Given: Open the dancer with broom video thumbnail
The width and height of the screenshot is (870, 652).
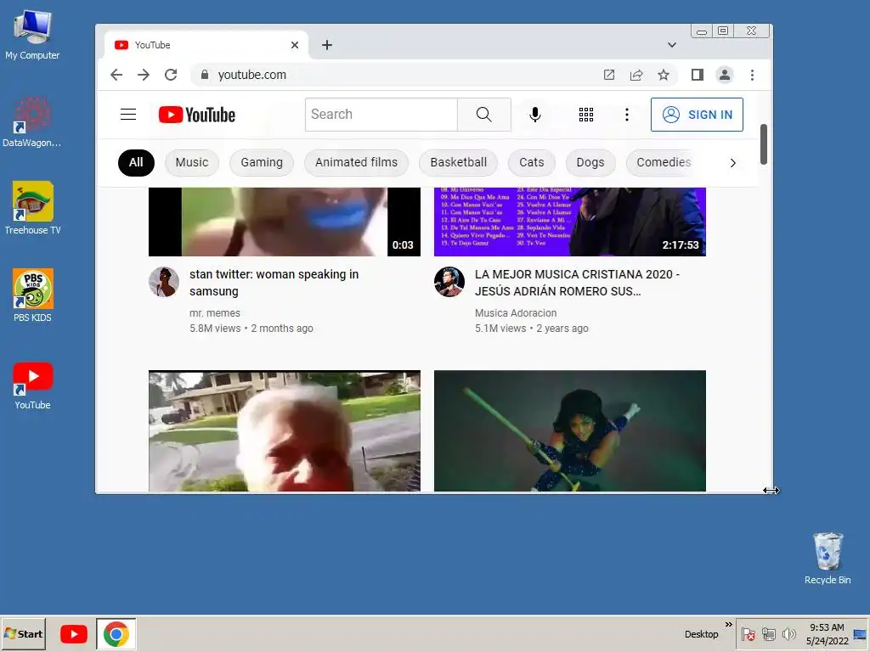Looking at the screenshot, I should coord(570,430).
